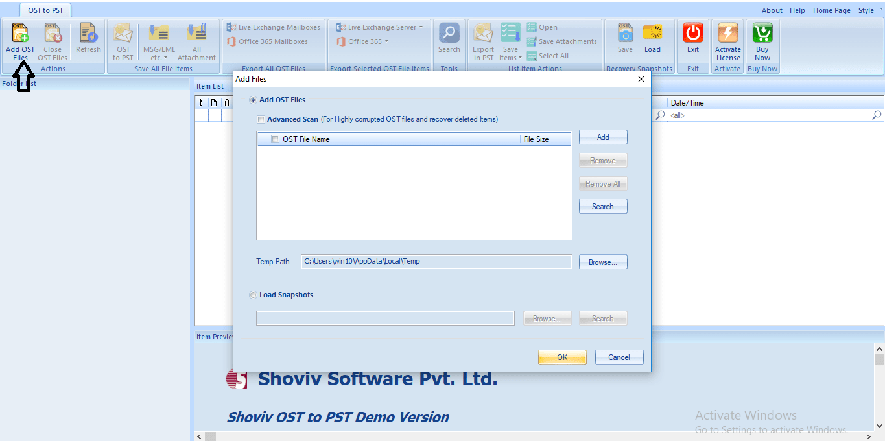Click Select All in ribbon

point(547,56)
